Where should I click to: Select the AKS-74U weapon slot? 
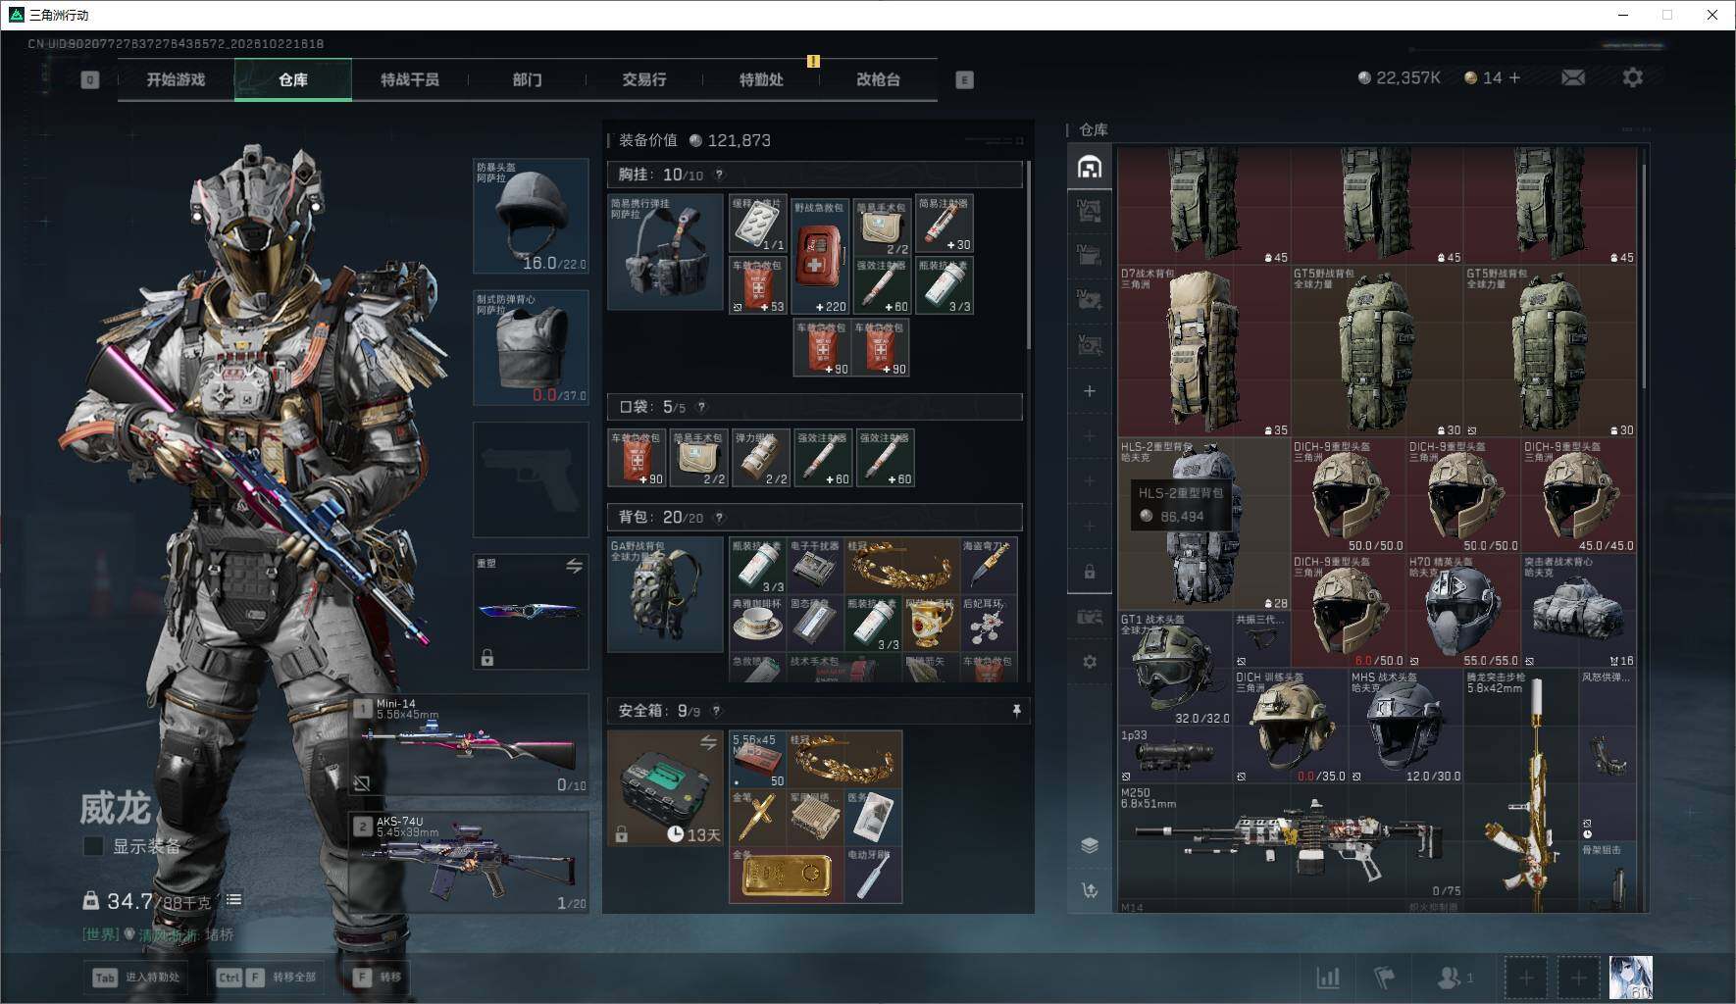point(470,861)
